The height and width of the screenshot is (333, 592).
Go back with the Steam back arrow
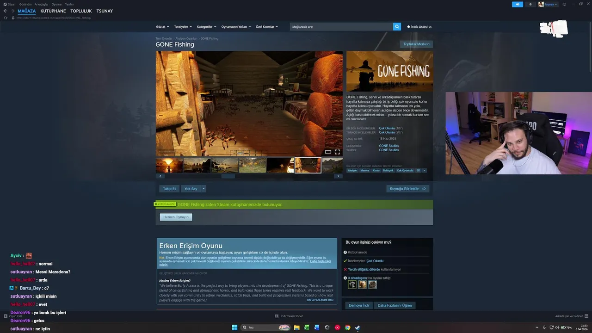pos(6,11)
